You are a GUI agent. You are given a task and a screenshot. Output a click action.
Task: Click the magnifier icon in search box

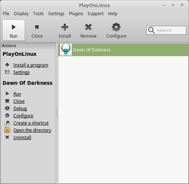click(x=151, y=30)
